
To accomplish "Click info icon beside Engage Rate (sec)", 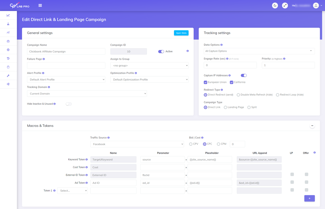I will tap(227, 59).
